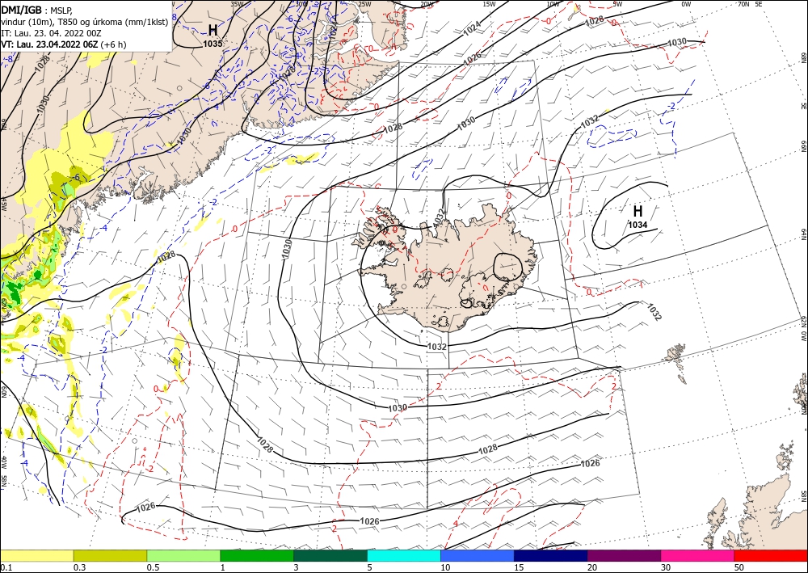Click the blue 10–15 mm legend swatch
This screenshot has height=573, width=808.
pos(478,555)
